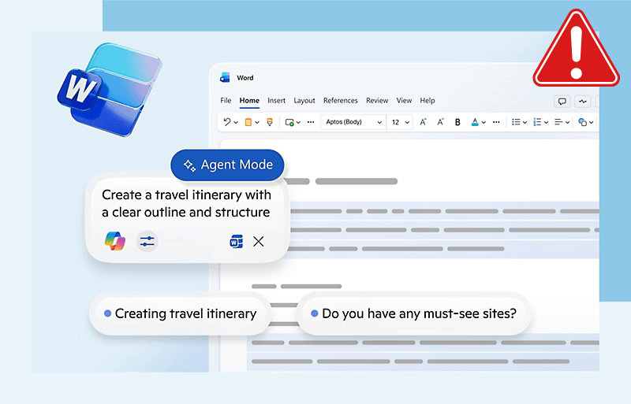
Task: Click the must-see sites question pill
Action: [415, 313]
